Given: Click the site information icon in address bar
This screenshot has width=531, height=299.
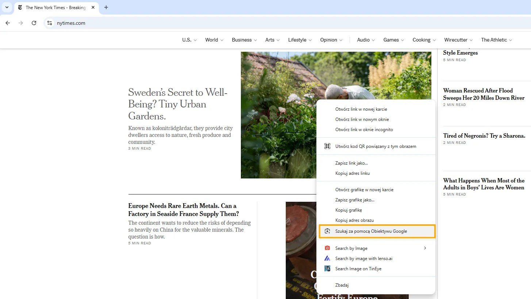Looking at the screenshot, I should 49,23.
